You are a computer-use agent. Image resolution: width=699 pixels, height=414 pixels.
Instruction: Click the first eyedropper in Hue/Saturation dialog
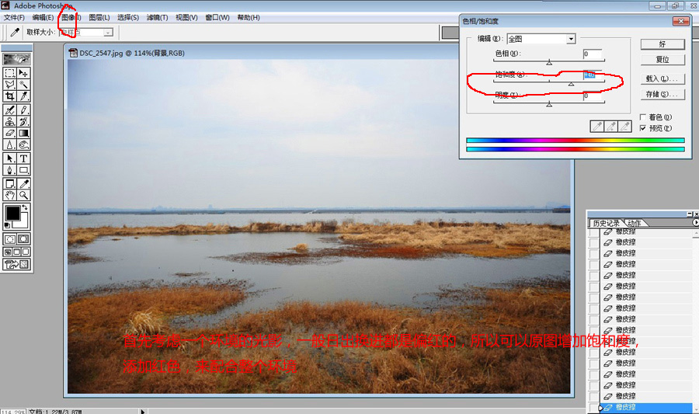click(x=597, y=127)
